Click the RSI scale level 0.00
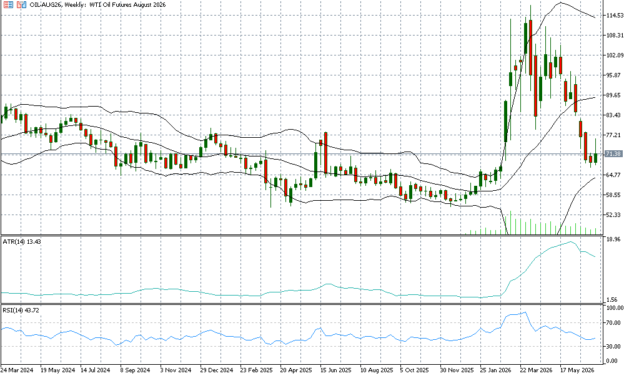 613,361
